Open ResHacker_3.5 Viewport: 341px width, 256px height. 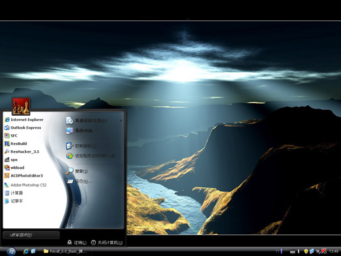(22, 151)
